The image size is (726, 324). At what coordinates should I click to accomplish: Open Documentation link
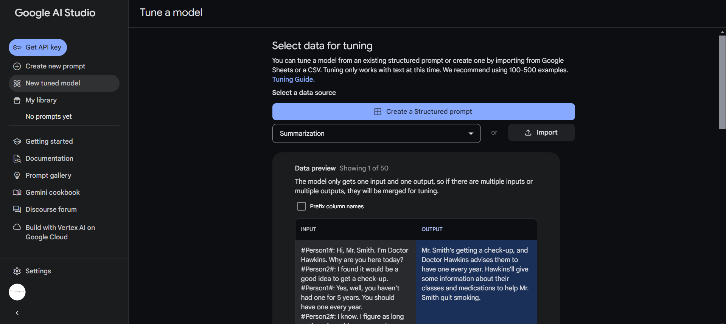click(x=64, y=158)
